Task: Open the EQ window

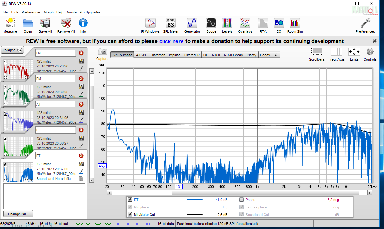Action: click(x=279, y=25)
